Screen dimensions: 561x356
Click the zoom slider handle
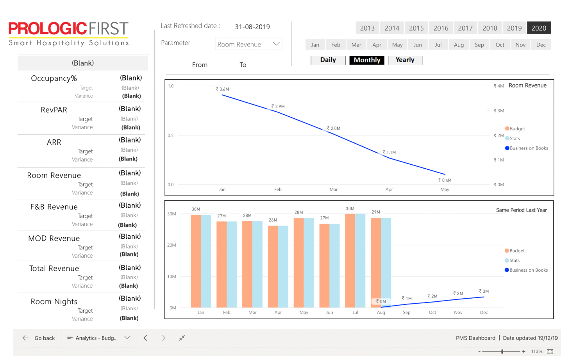502,352
